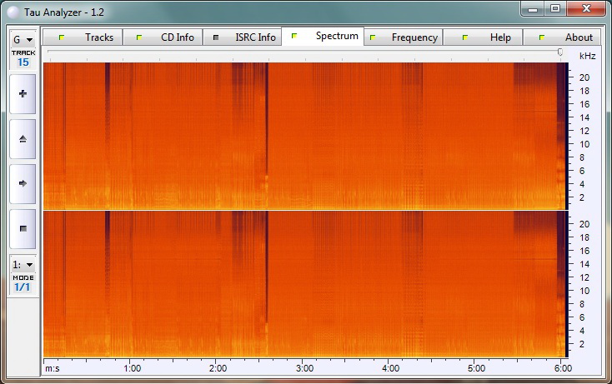Click the 5:00 time marker
This screenshot has height=384, width=612.
pos(477,368)
